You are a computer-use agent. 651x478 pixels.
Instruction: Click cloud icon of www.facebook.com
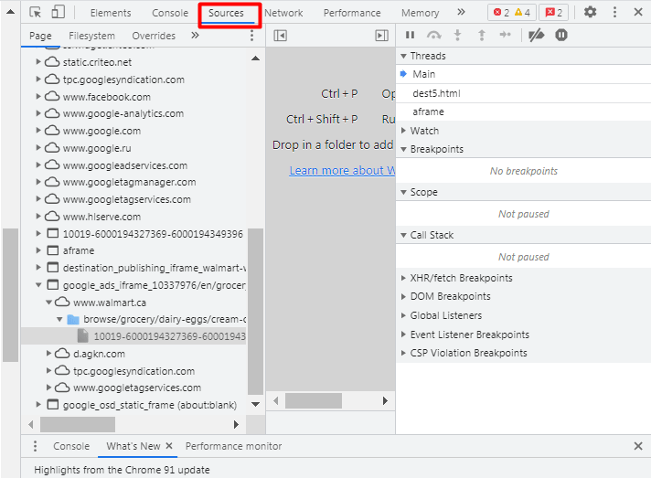(52, 97)
